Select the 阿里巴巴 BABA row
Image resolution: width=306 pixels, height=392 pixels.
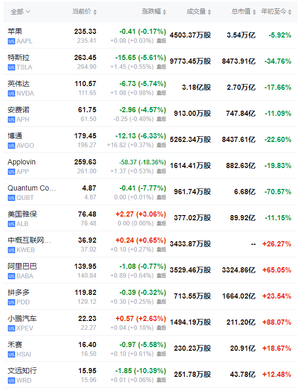150,270
